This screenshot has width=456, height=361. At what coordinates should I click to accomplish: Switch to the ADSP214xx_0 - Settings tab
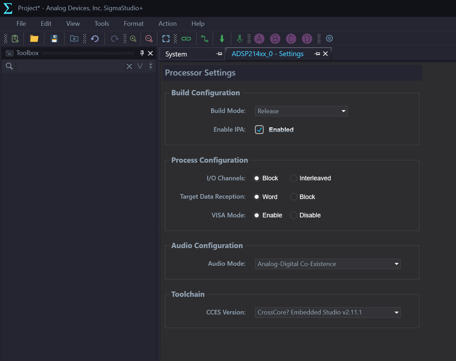pos(268,54)
